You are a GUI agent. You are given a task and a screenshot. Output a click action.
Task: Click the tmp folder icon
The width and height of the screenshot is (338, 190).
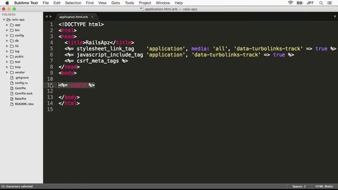pos(12,67)
